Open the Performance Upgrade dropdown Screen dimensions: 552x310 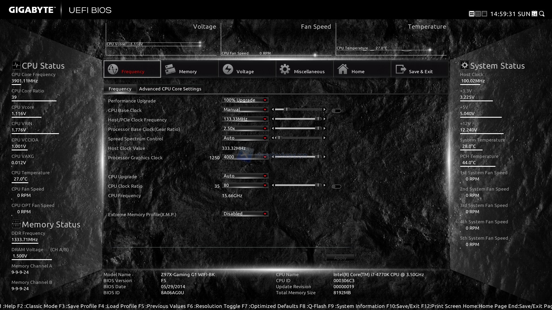245,100
